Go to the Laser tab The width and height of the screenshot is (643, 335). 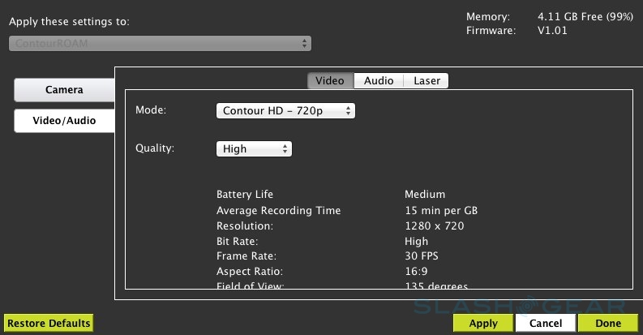point(427,80)
